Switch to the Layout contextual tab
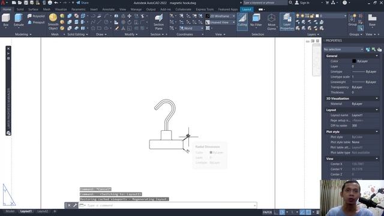This screenshot has width=384, height=216. 247,10
